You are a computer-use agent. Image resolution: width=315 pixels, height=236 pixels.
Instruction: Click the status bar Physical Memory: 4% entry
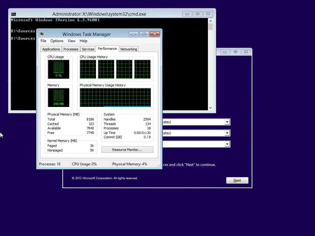[130, 164]
